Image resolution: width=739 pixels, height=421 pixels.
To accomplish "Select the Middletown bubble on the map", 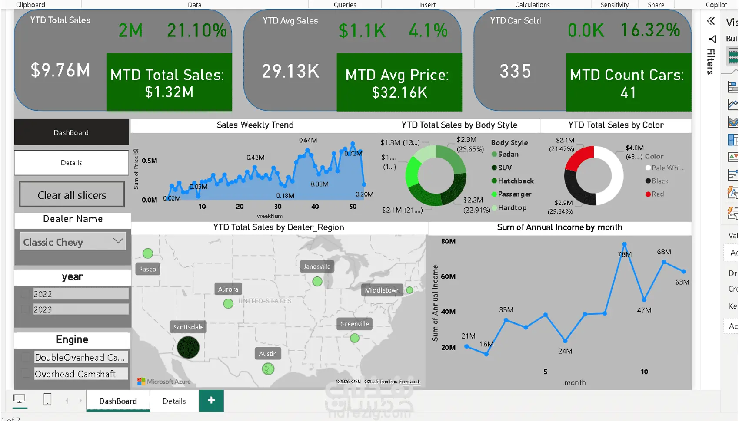I will coord(409,289).
